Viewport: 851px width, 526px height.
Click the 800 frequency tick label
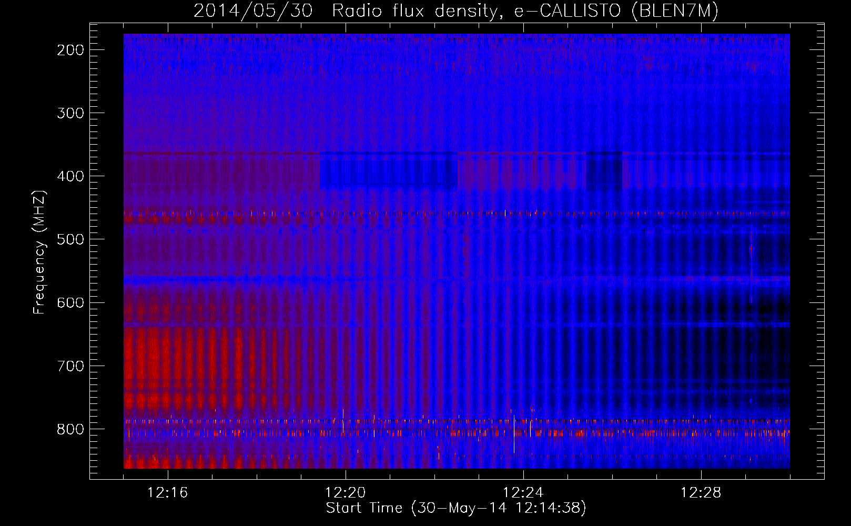[70, 429]
